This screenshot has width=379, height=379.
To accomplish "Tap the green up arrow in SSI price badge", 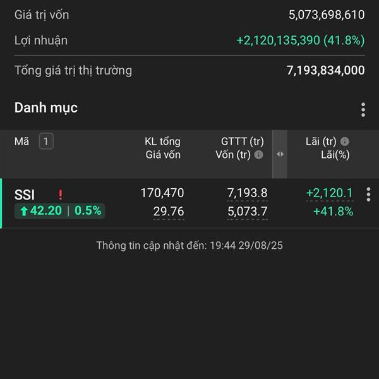I will 24,211.
